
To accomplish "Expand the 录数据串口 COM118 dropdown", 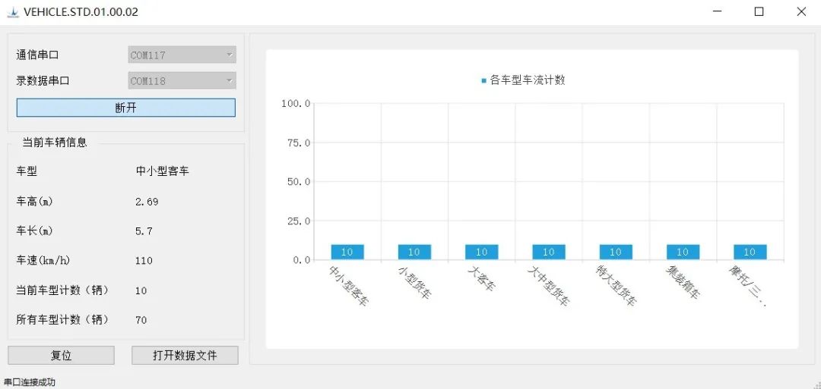I will 182,81.
